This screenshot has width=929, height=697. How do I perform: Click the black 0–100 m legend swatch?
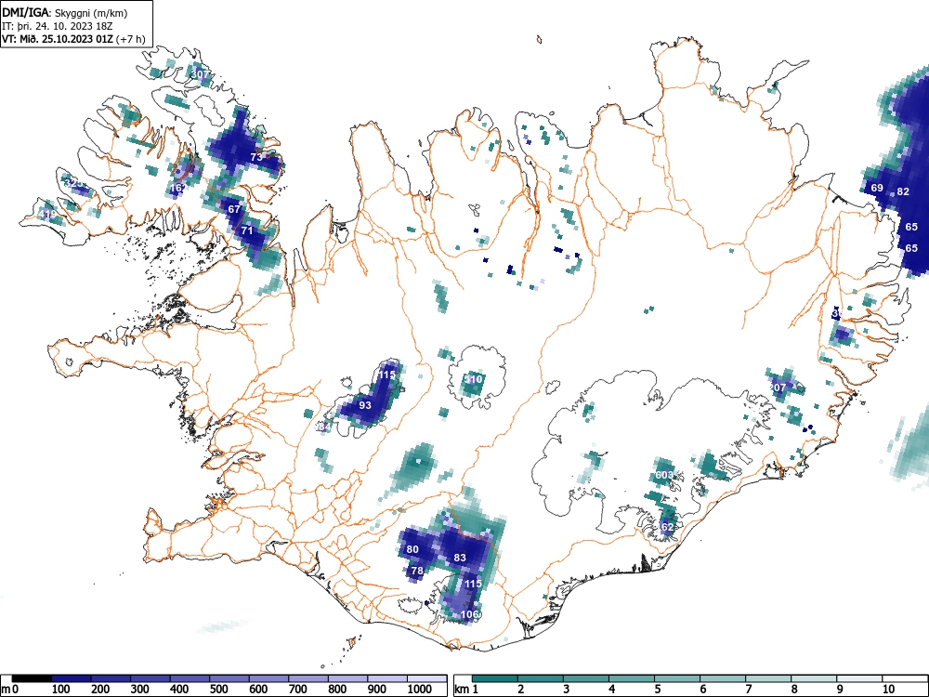coord(32,678)
